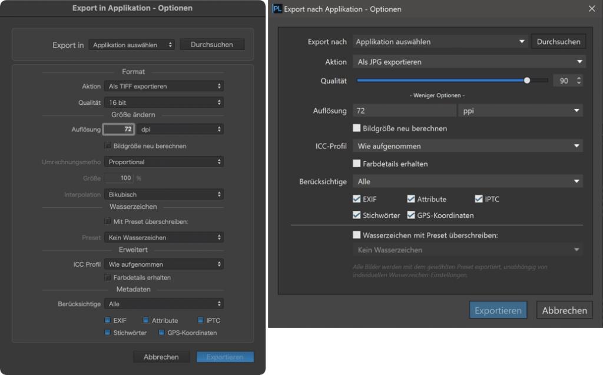Image resolution: width=603 pixels, height=375 pixels.
Task: Uncheck Stichwörter checkbox in right window
Action: click(x=357, y=215)
